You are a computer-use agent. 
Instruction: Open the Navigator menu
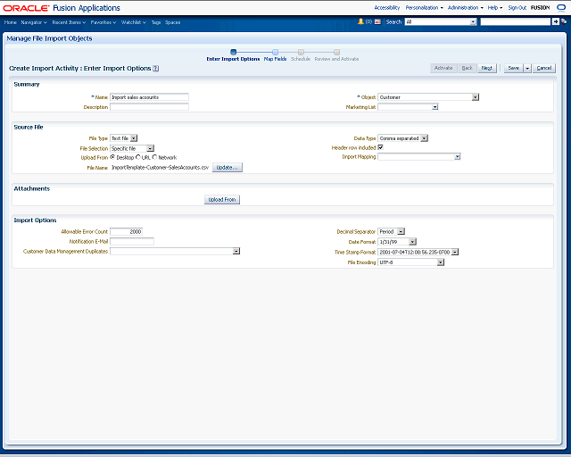(x=34, y=21)
